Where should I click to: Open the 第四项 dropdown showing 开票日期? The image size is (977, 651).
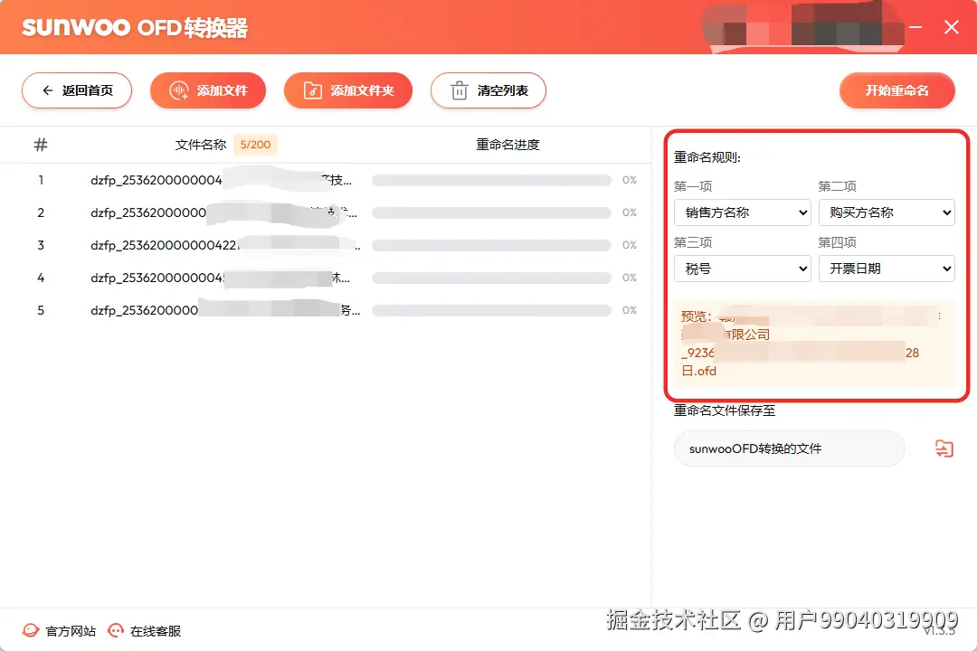[x=887, y=269]
